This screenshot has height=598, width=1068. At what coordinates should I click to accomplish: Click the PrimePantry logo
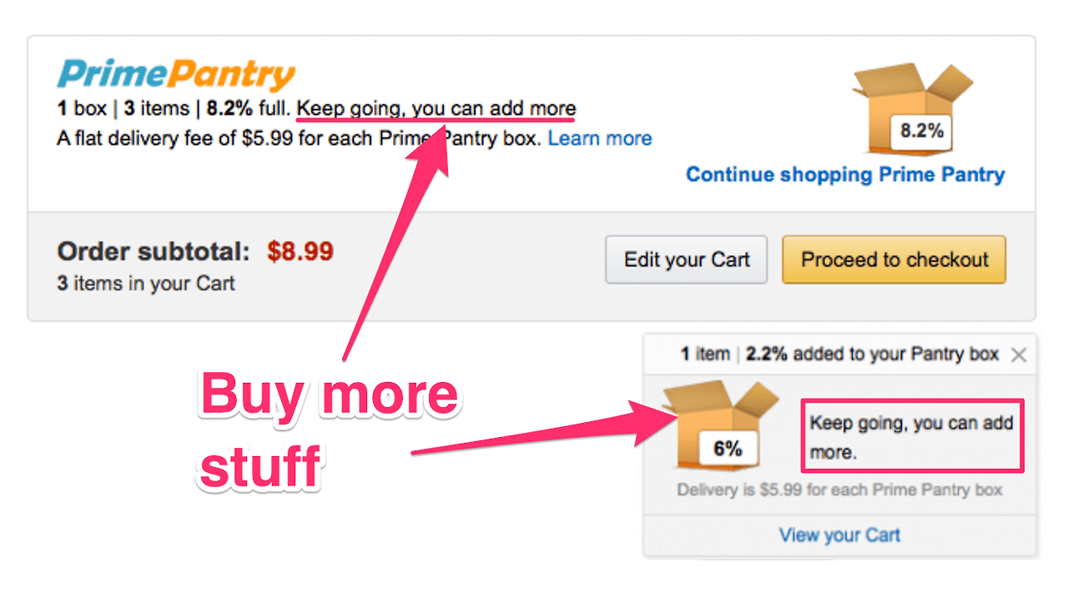coord(175,73)
